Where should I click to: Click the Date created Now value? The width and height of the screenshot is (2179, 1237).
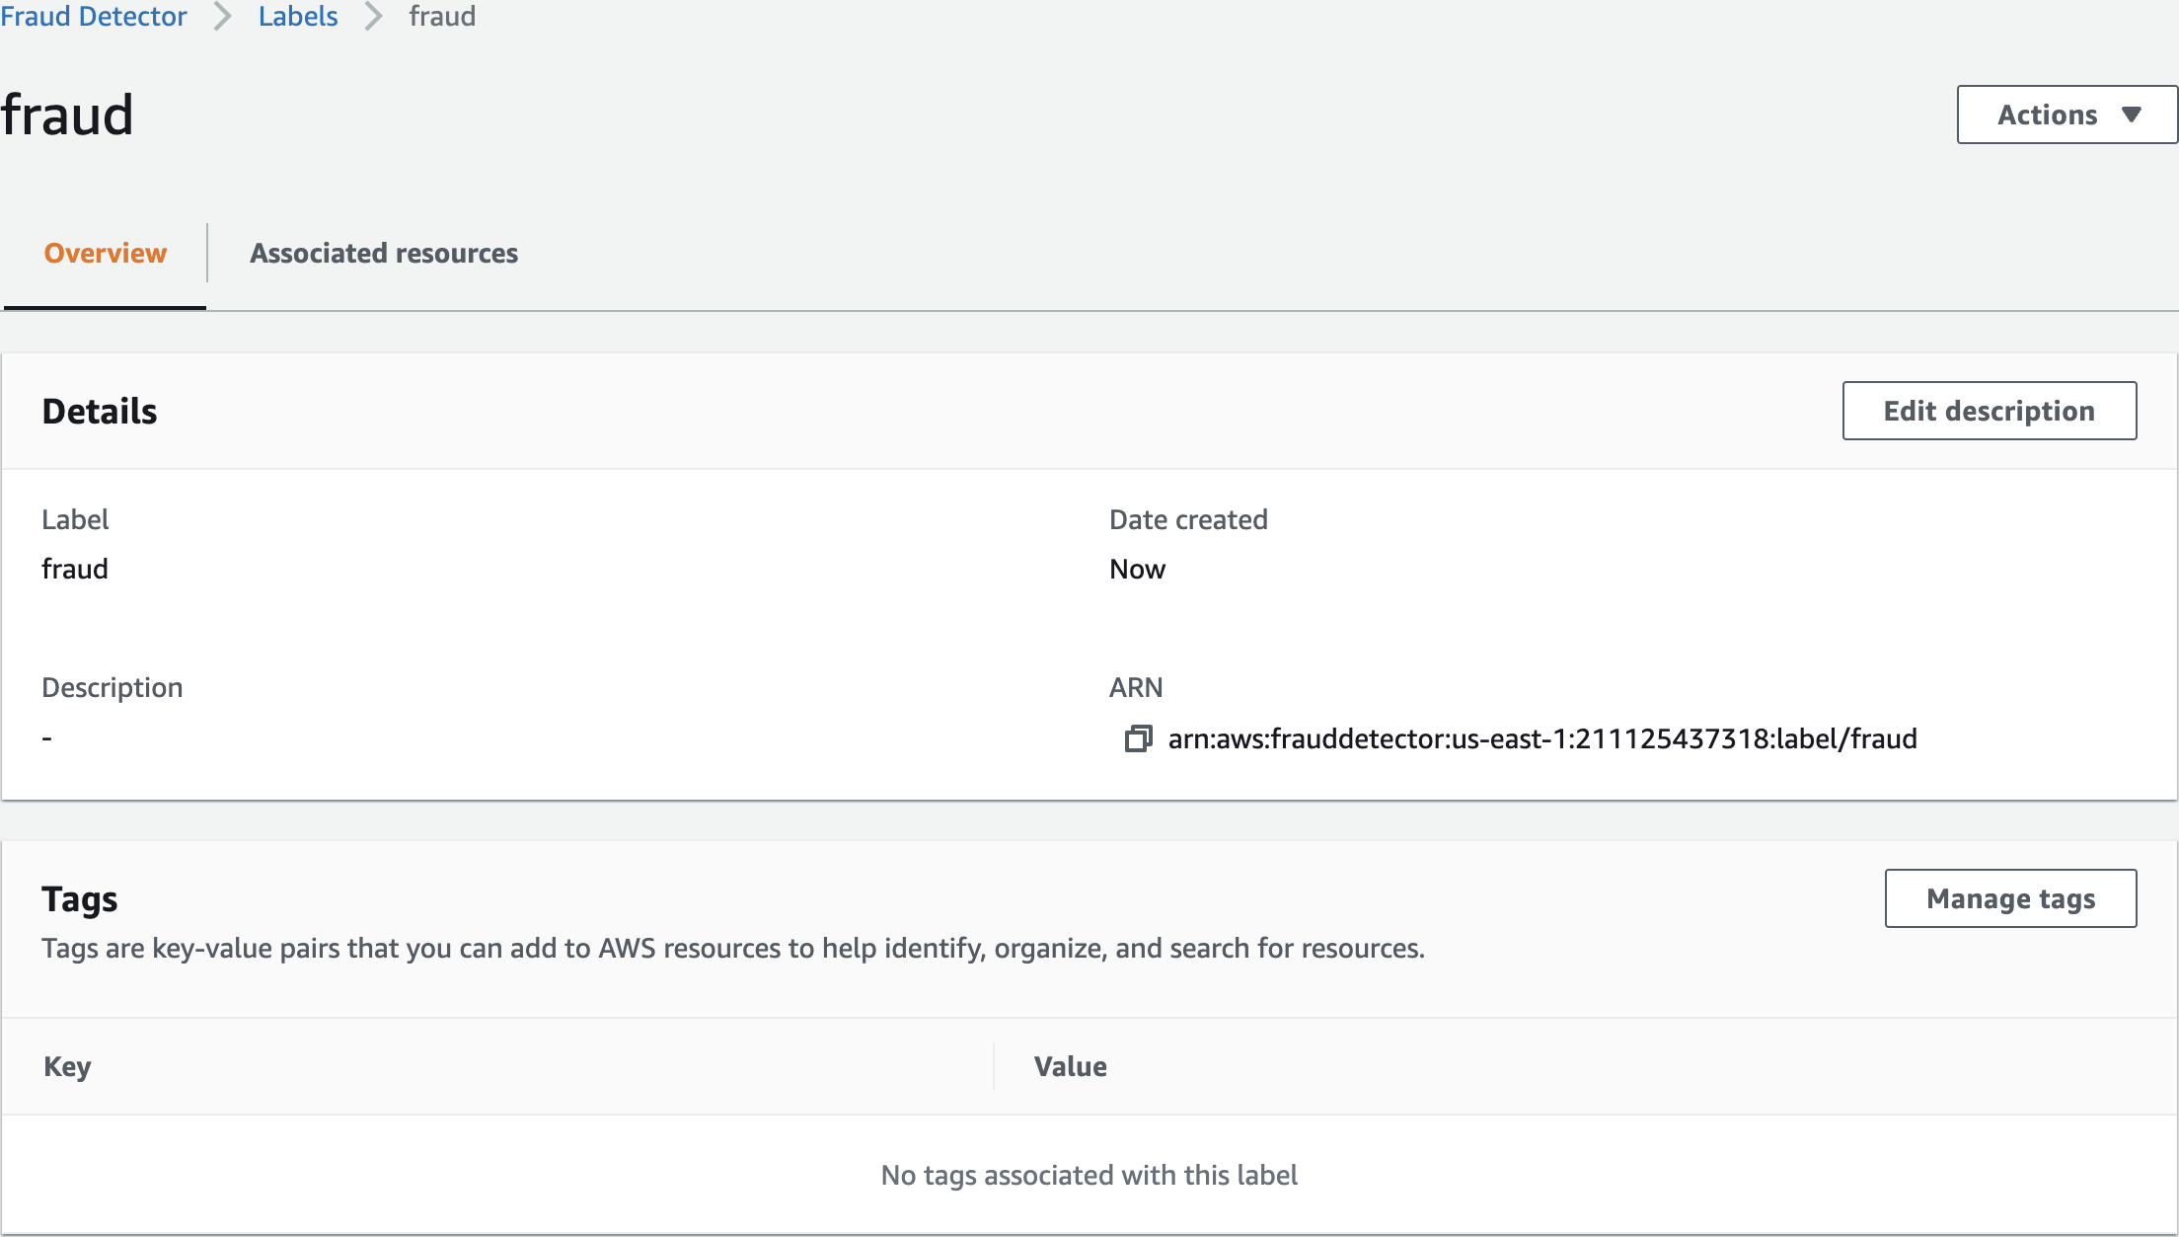pos(1137,569)
